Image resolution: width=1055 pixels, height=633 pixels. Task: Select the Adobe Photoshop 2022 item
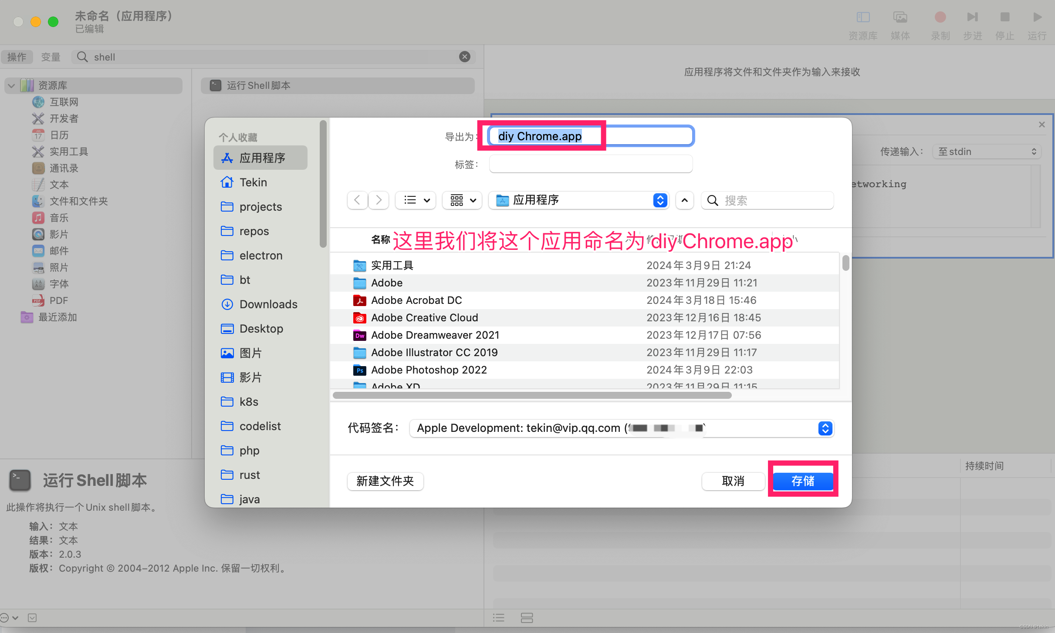[429, 370]
